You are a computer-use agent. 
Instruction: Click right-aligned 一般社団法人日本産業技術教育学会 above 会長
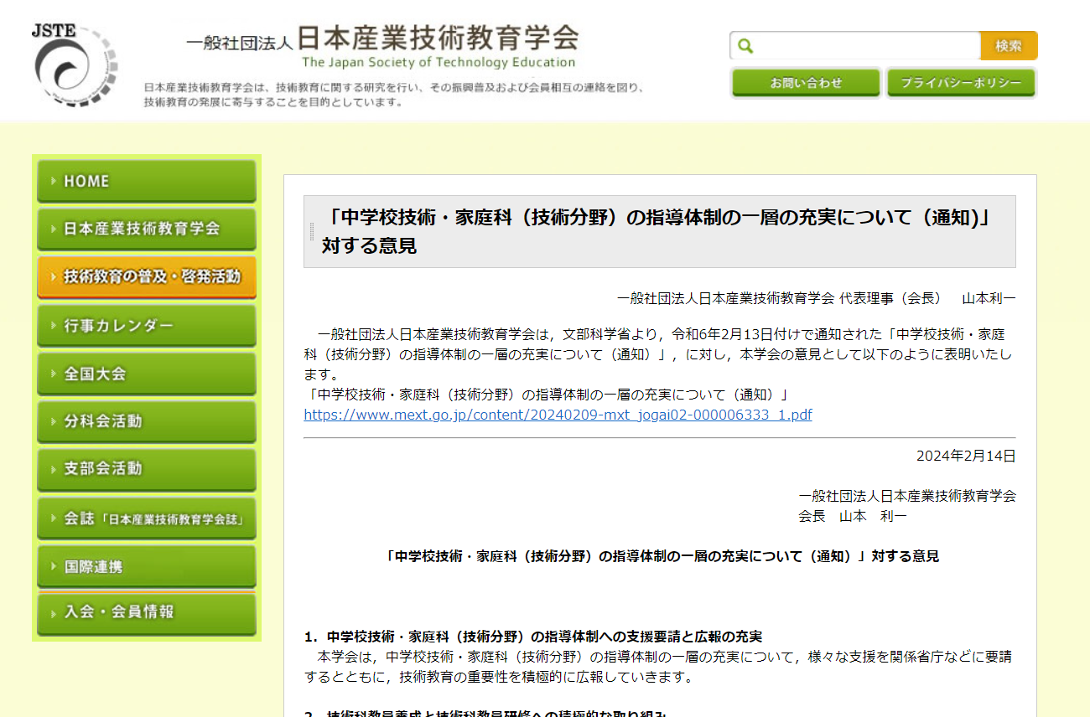907,496
